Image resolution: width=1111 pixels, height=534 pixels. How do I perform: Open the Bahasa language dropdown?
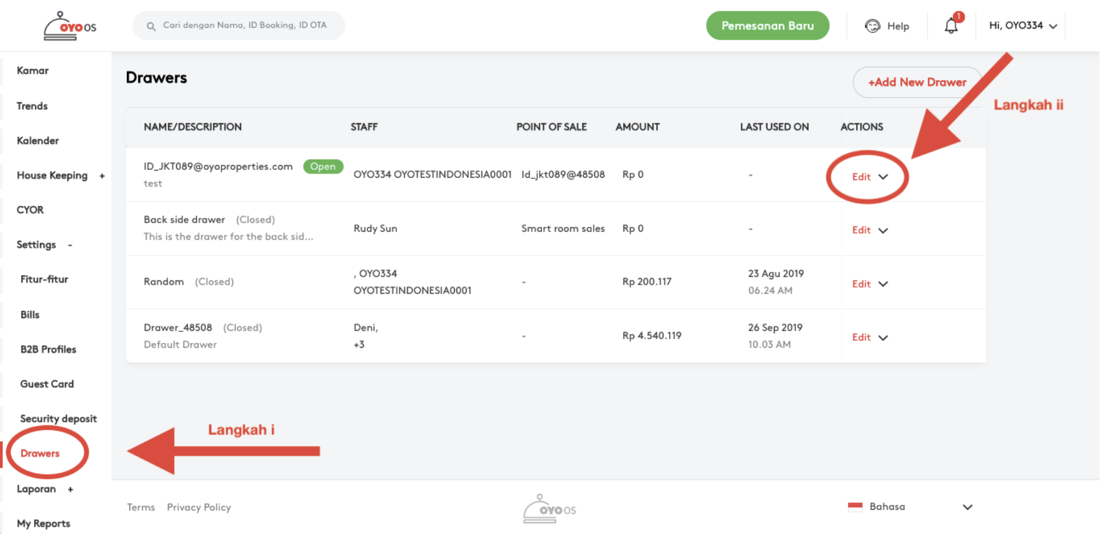coord(911,507)
